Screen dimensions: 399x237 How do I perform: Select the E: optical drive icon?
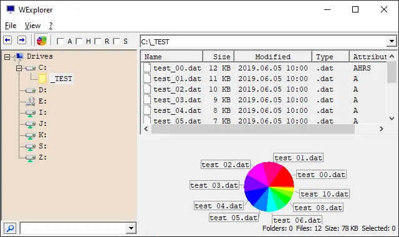point(31,101)
